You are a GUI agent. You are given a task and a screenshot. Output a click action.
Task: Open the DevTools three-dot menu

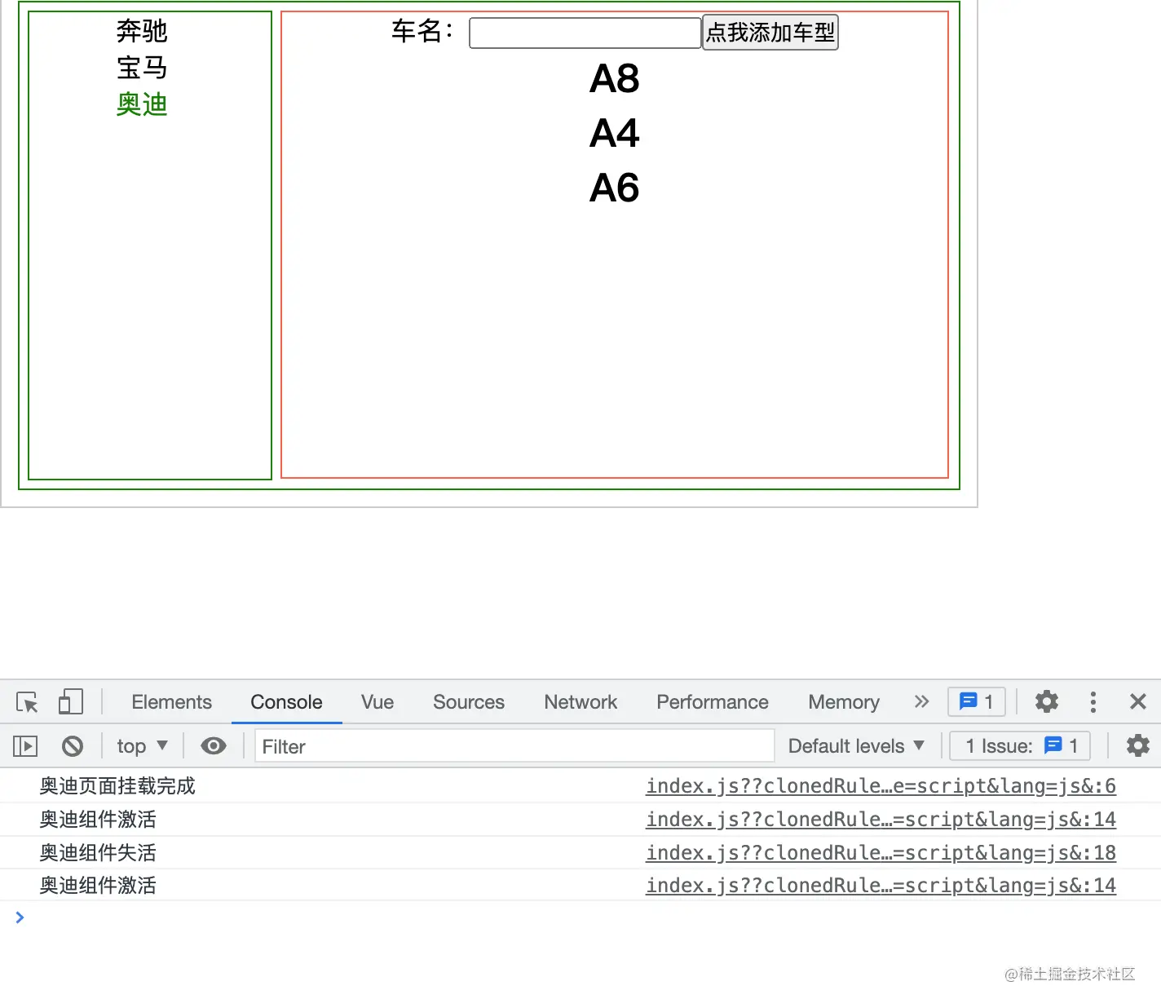point(1093,701)
